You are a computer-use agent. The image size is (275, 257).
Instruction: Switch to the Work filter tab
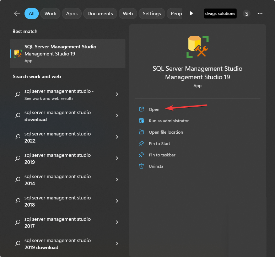click(x=50, y=14)
